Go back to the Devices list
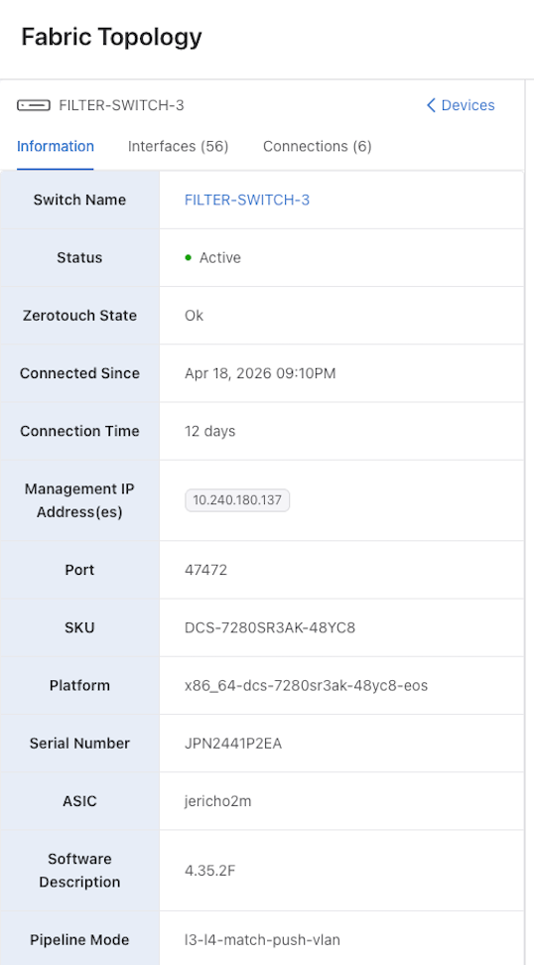 point(461,105)
